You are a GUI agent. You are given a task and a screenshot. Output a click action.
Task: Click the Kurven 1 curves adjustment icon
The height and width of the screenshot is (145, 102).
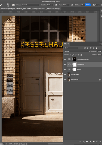tap(69, 69)
